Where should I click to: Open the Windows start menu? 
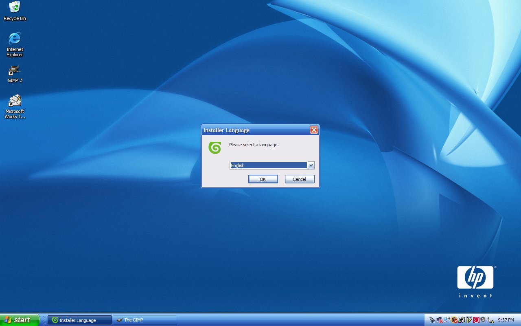pos(20,320)
